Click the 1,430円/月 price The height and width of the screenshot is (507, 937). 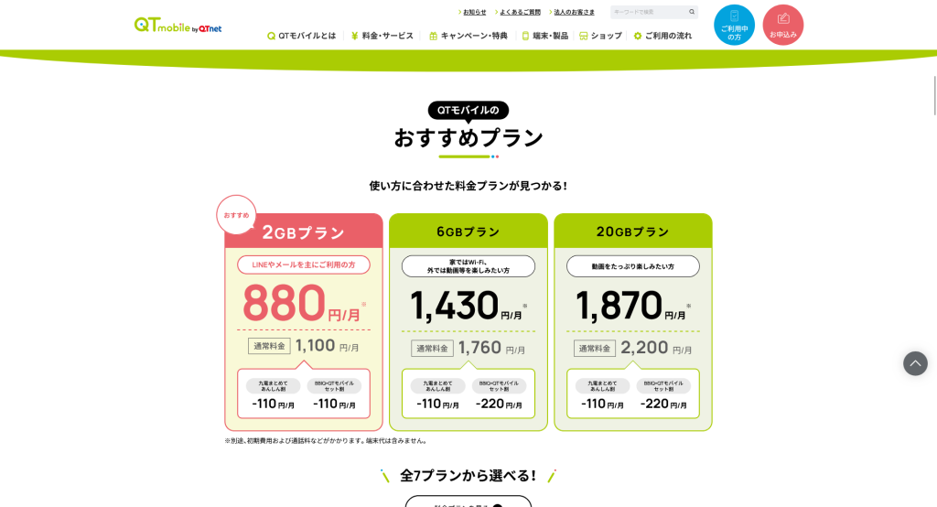[x=468, y=305]
